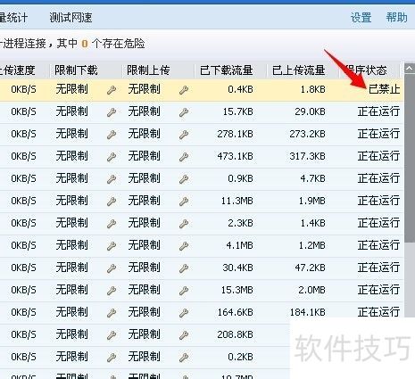Sort by 已下载流量 column header
This screenshot has height=379, width=415.
(x=227, y=70)
